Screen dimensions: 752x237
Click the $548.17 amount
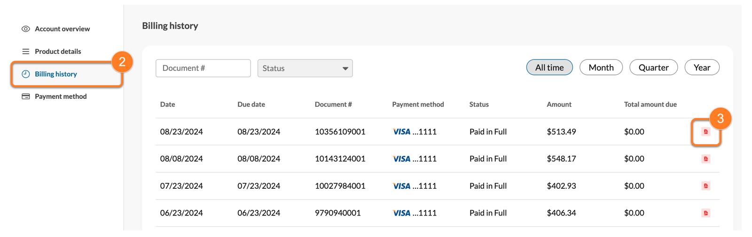coord(561,159)
